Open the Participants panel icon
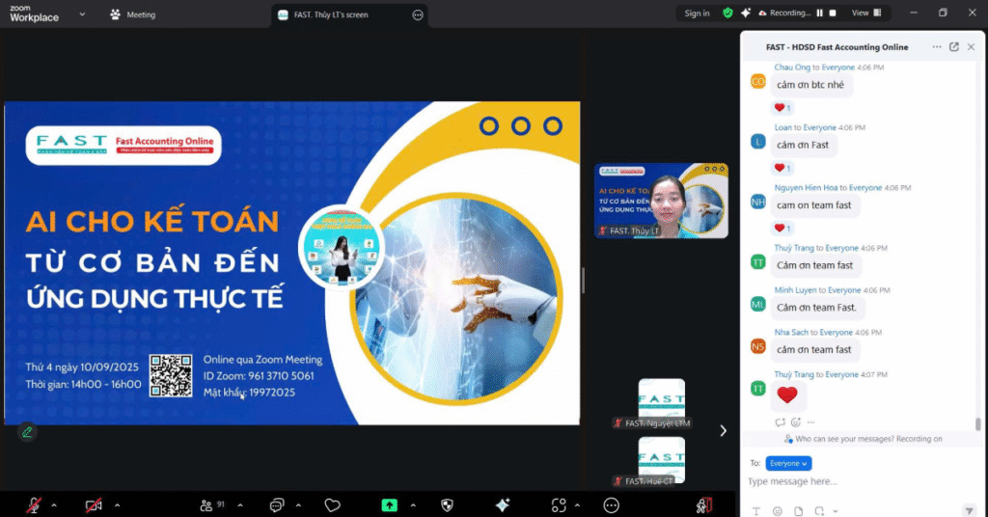 [206, 504]
